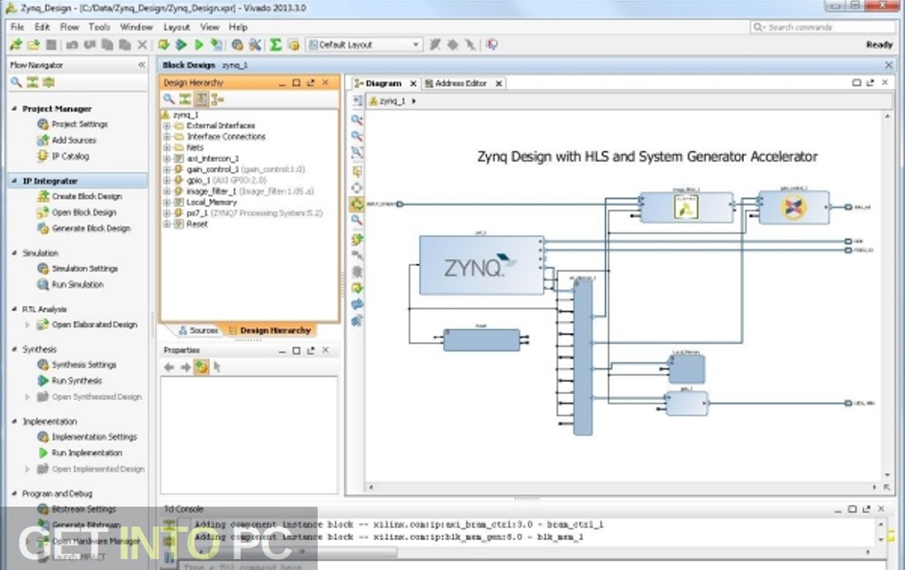Click the zynq_1 breadcrumb in diagram
Viewport: 905px width, 570px height.
pos(392,101)
